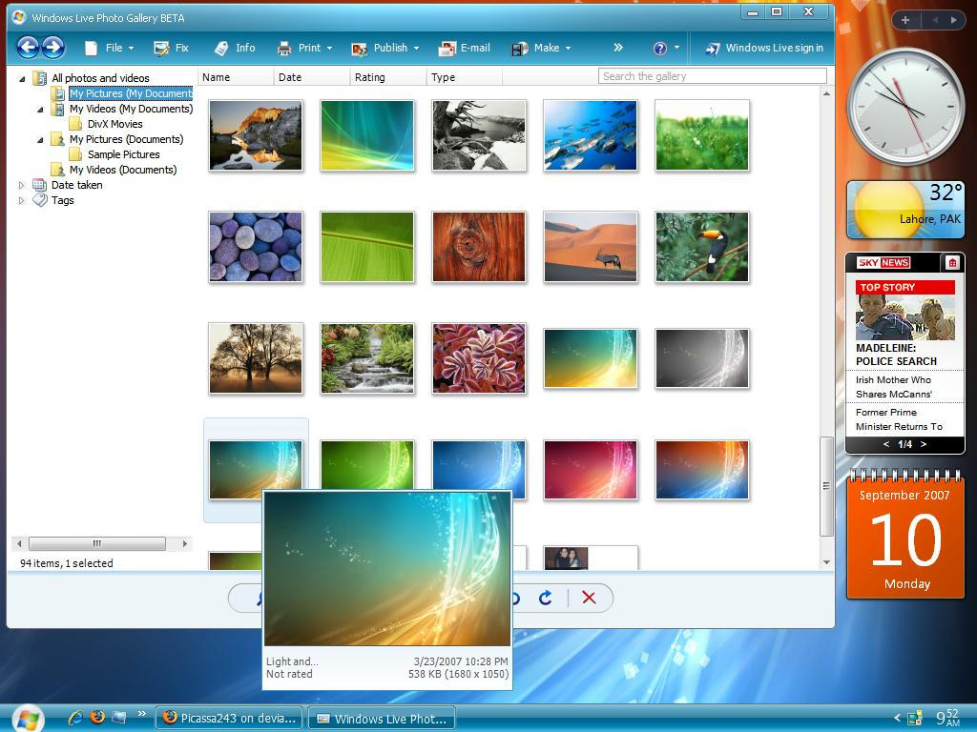This screenshot has width=977, height=732.
Task: Open Help using the question mark icon
Action: click(658, 48)
